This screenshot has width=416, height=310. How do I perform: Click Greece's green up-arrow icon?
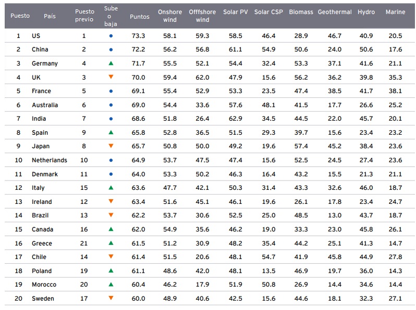pos(111,243)
